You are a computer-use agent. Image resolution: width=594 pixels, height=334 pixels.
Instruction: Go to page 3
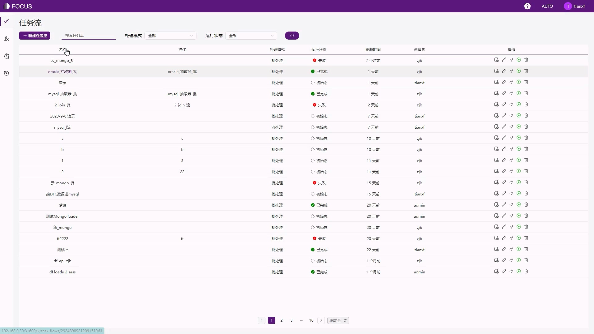click(x=291, y=320)
